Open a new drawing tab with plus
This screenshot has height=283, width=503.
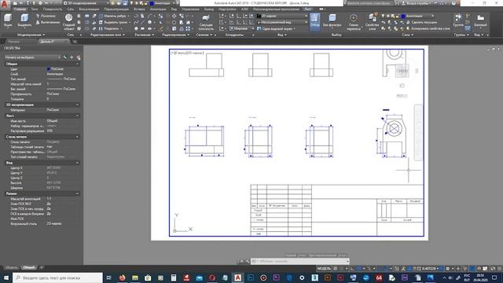(x=75, y=42)
